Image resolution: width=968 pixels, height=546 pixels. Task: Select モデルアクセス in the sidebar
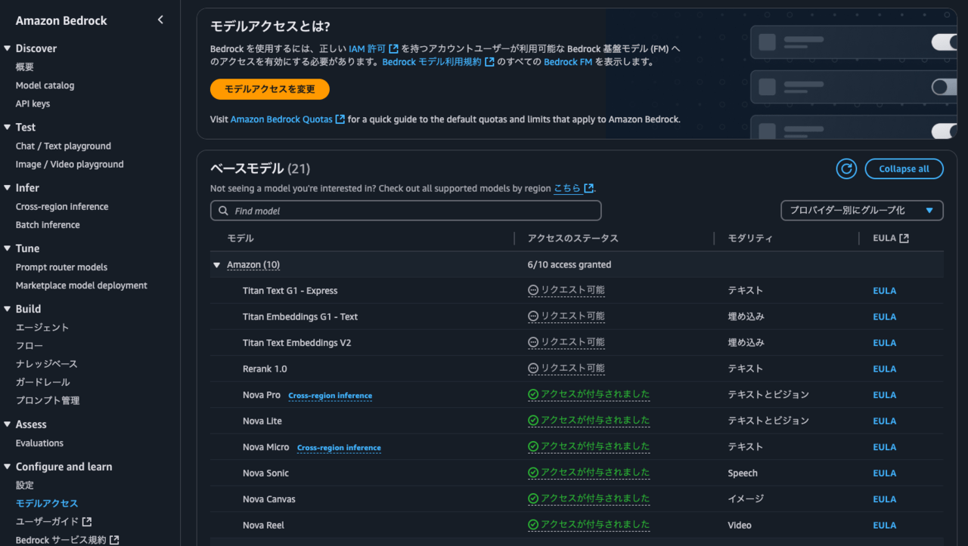(47, 503)
